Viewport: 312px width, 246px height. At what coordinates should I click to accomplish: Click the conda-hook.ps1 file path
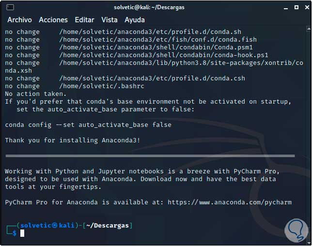(x=164, y=55)
